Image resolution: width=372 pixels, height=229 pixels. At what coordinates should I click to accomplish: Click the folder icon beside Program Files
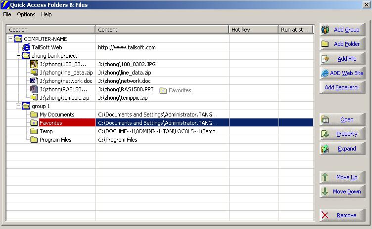tap(34, 140)
